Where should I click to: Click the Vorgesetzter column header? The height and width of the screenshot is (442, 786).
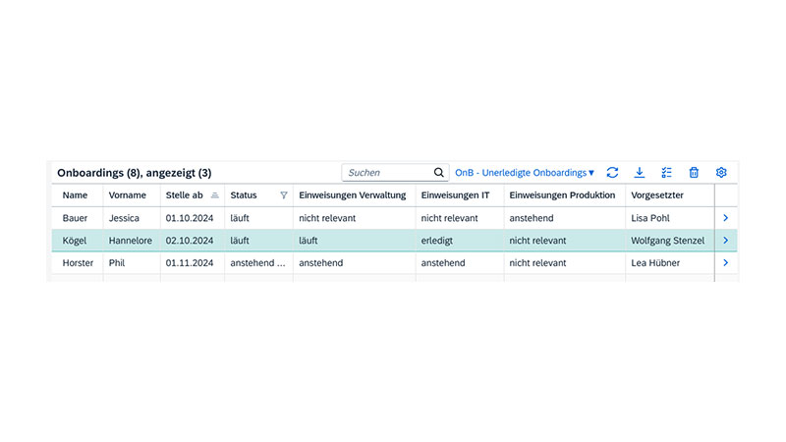click(657, 195)
